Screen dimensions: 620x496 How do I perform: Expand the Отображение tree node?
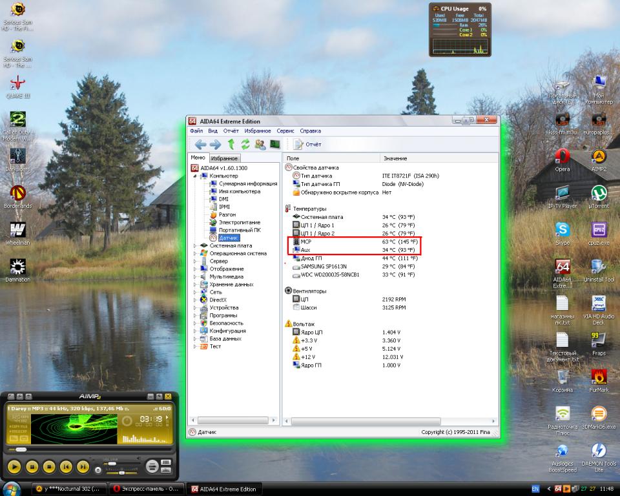pos(195,269)
